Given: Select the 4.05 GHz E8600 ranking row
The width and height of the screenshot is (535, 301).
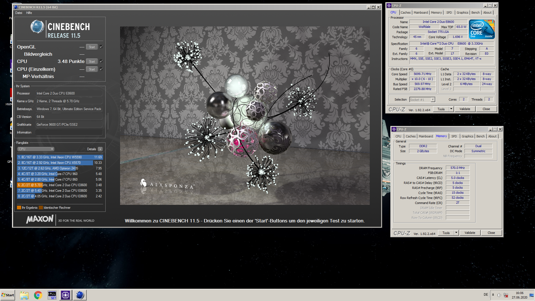Looking at the screenshot, I should [x=60, y=196].
